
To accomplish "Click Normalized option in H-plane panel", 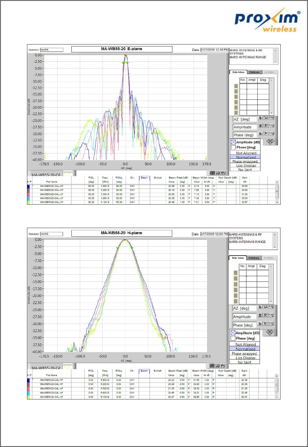I will tap(245, 349).
